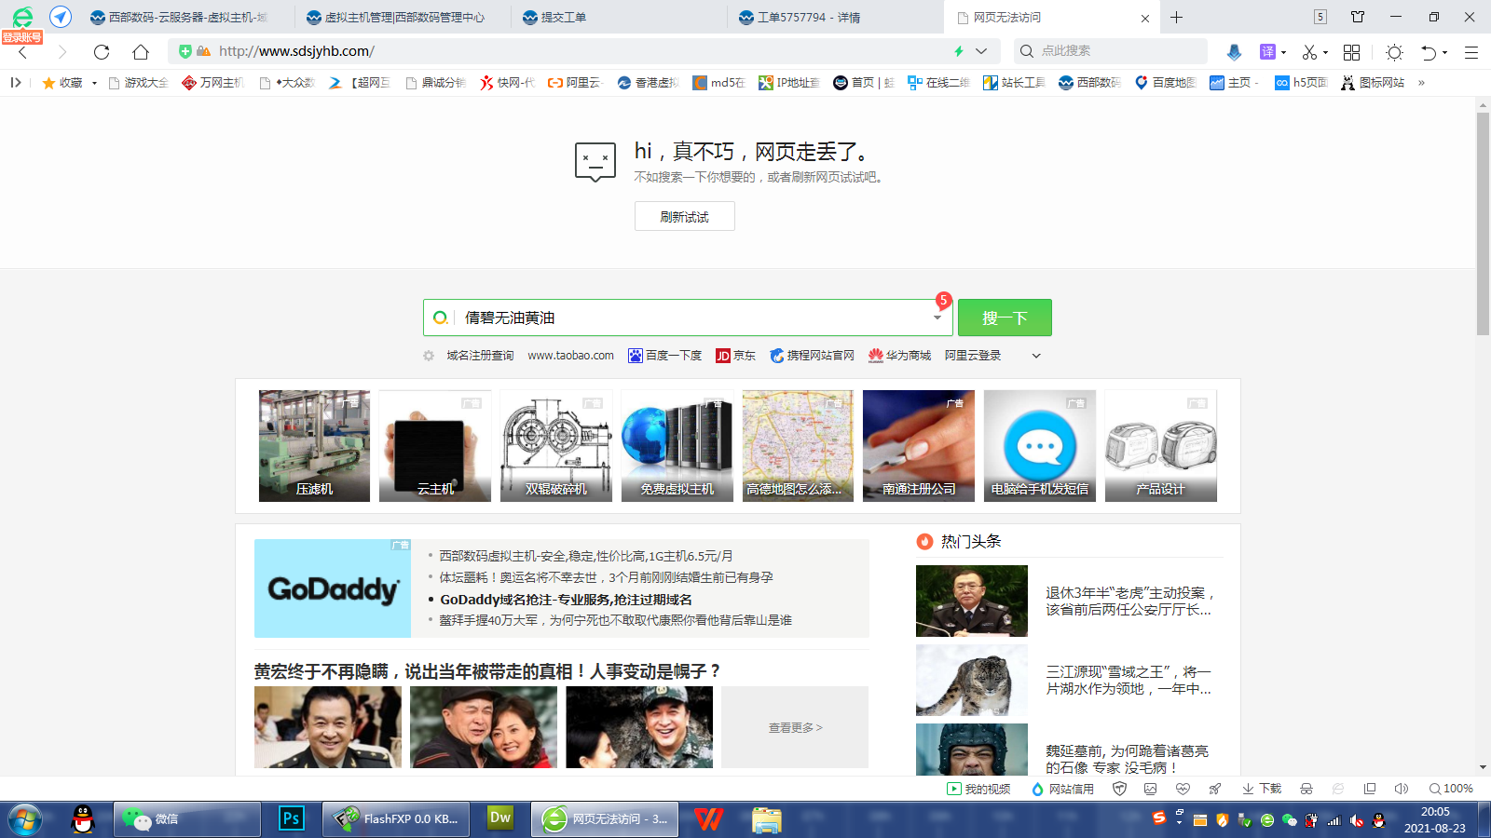Close the 网页无法访问 tab
Screen dimensions: 1491x838
pos(1145,18)
